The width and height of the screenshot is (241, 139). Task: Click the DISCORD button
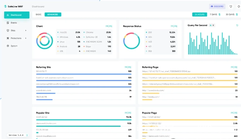(217, 6)
